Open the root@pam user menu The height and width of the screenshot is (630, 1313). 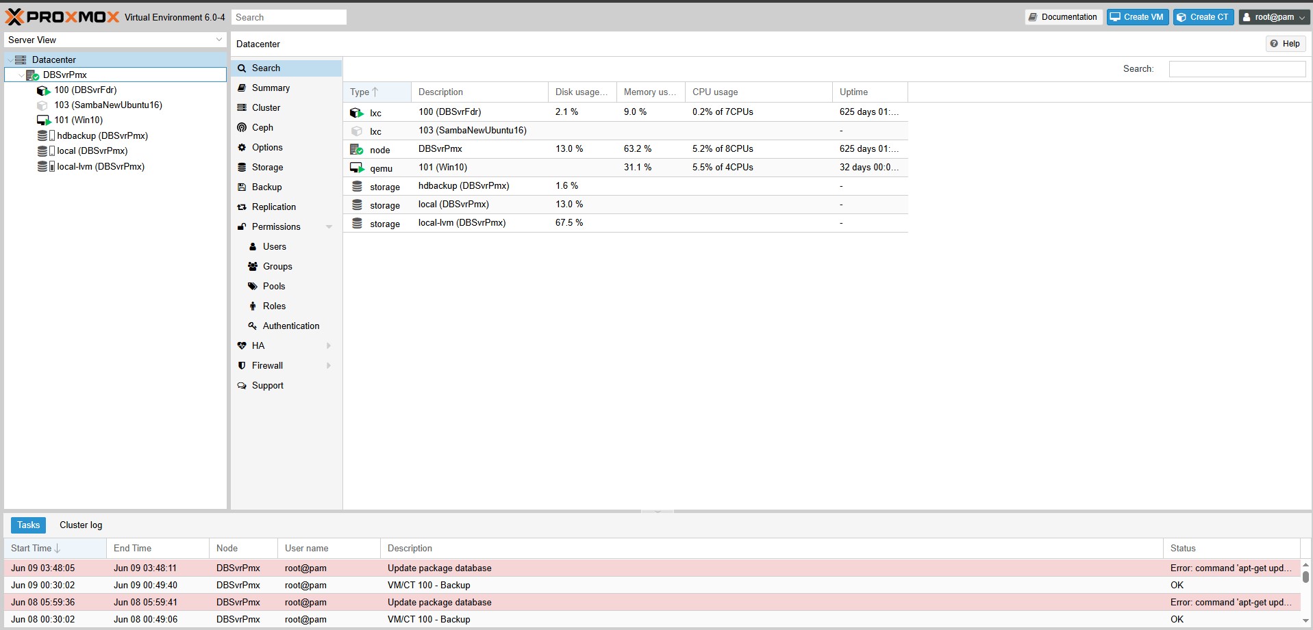point(1274,17)
